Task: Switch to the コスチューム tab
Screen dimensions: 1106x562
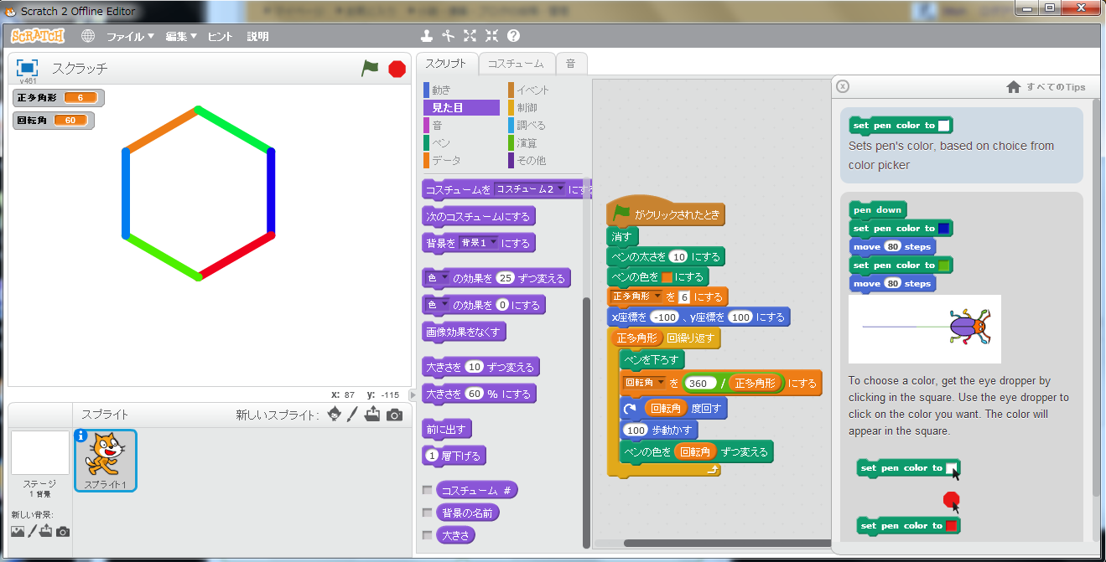Action: point(517,64)
